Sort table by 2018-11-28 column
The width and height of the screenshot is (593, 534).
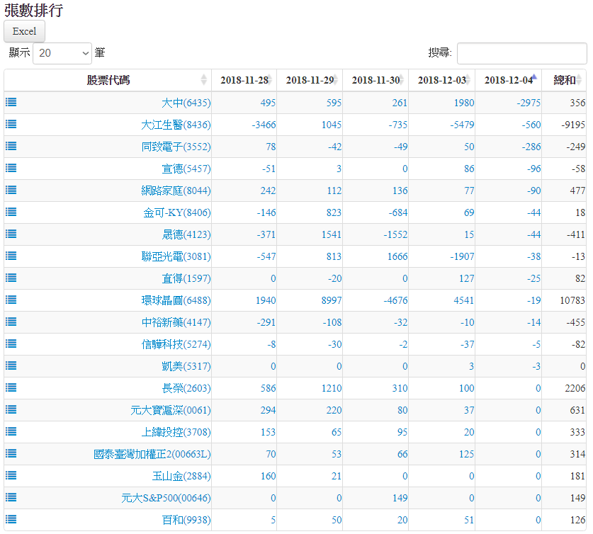tap(244, 80)
